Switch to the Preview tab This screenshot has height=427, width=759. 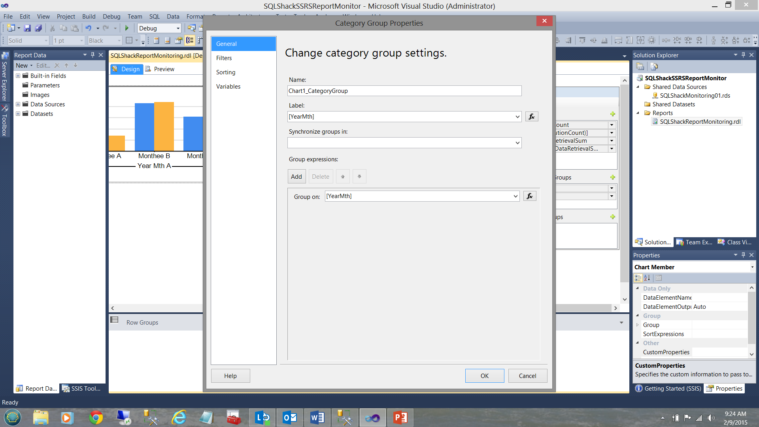[164, 69]
